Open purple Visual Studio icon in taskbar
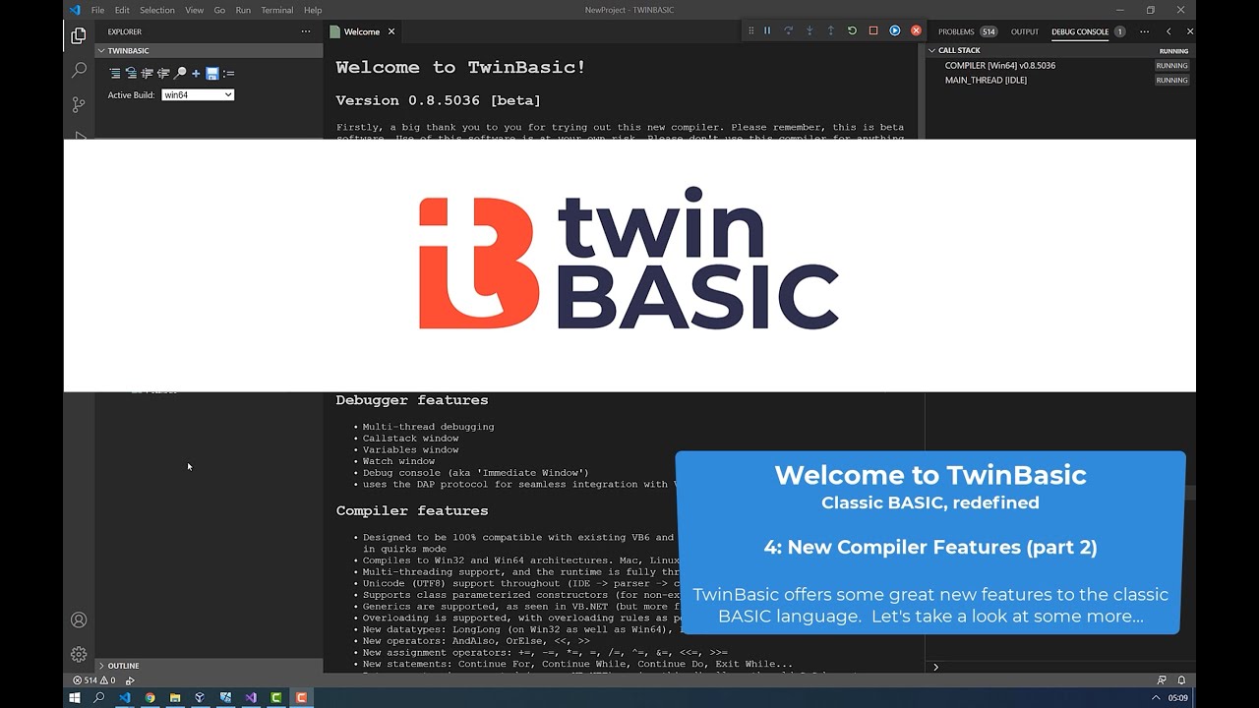 (x=251, y=698)
